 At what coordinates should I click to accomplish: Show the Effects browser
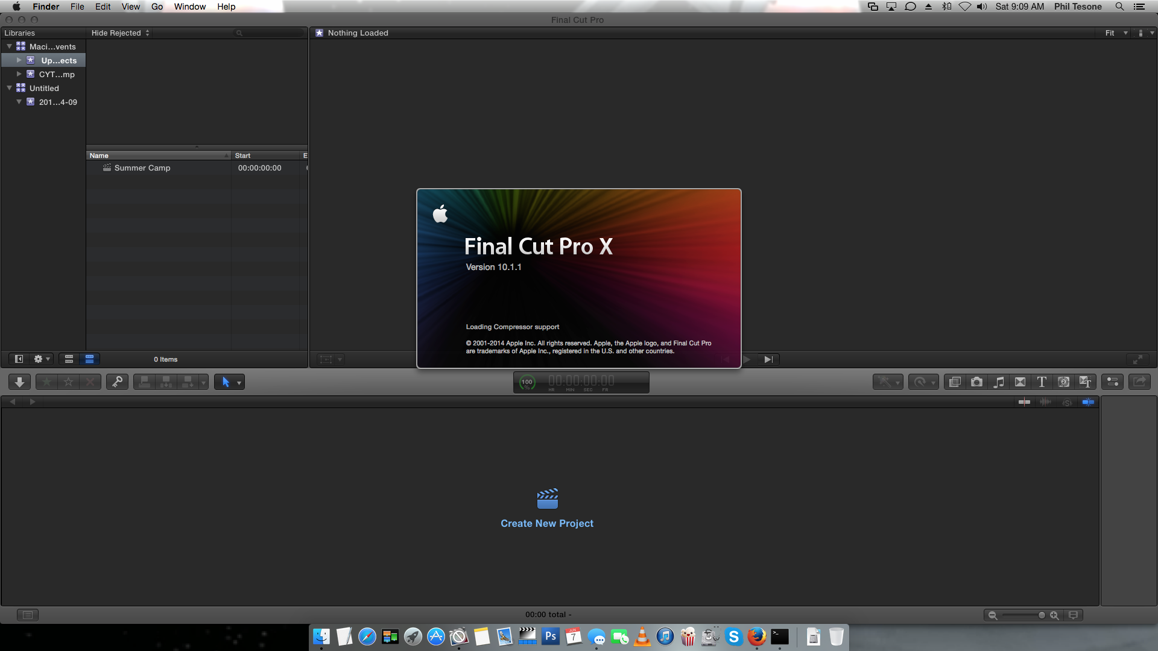pos(955,382)
